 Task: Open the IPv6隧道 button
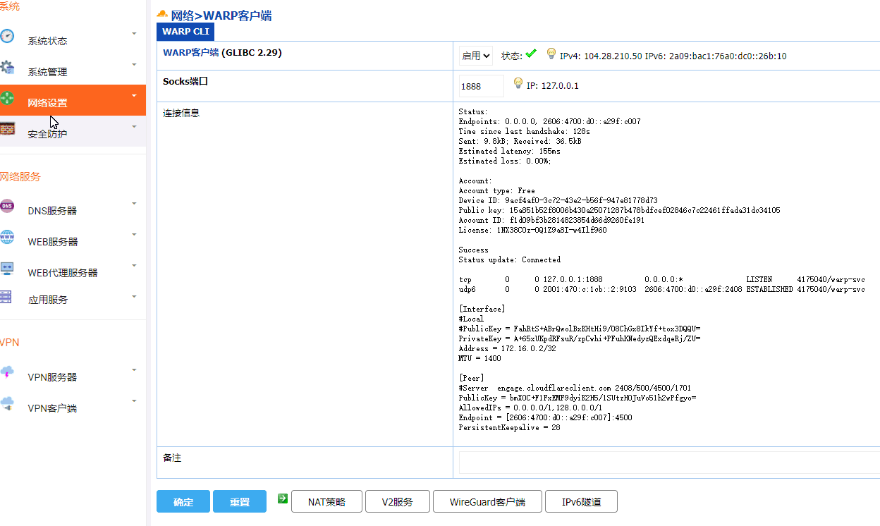point(582,501)
